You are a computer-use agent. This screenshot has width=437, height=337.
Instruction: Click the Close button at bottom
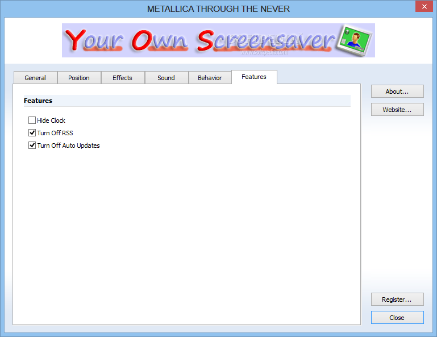click(x=397, y=318)
